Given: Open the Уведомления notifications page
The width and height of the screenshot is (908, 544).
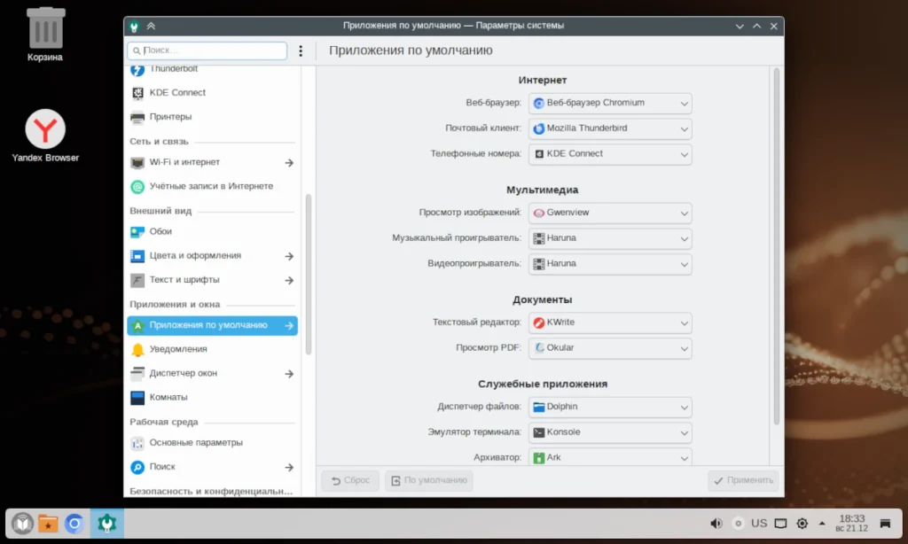Looking at the screenshot, I should 212,350.
